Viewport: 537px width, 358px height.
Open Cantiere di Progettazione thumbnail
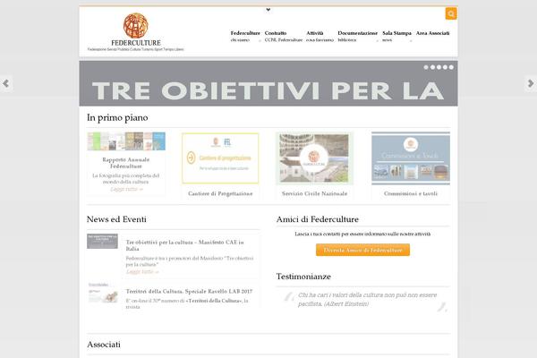220,158
